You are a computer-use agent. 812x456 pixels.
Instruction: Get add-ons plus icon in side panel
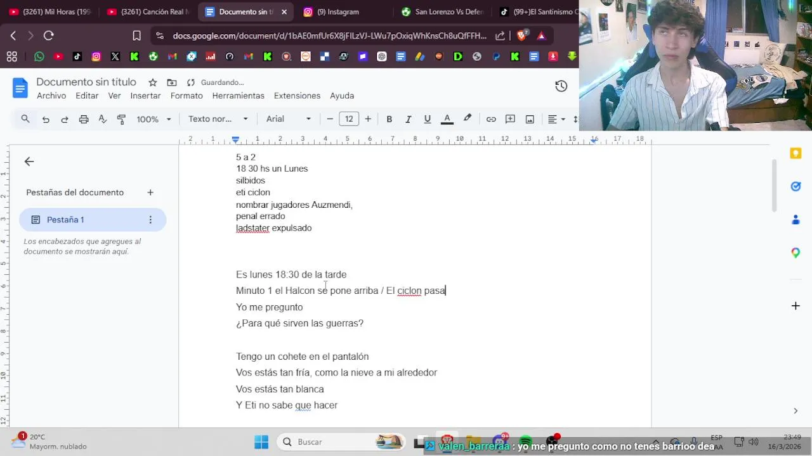796,306
